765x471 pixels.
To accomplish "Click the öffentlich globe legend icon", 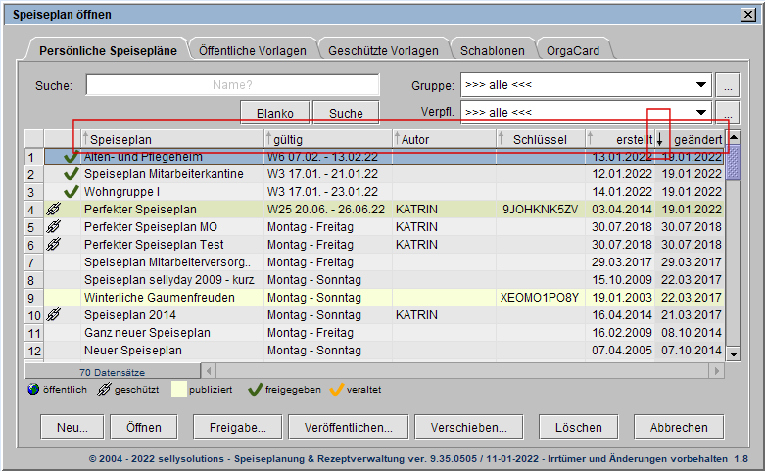I will point(32,389).
